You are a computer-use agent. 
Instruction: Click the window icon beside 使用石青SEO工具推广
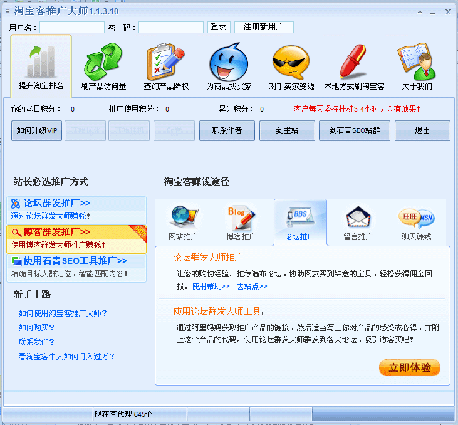tap(17, 261)
